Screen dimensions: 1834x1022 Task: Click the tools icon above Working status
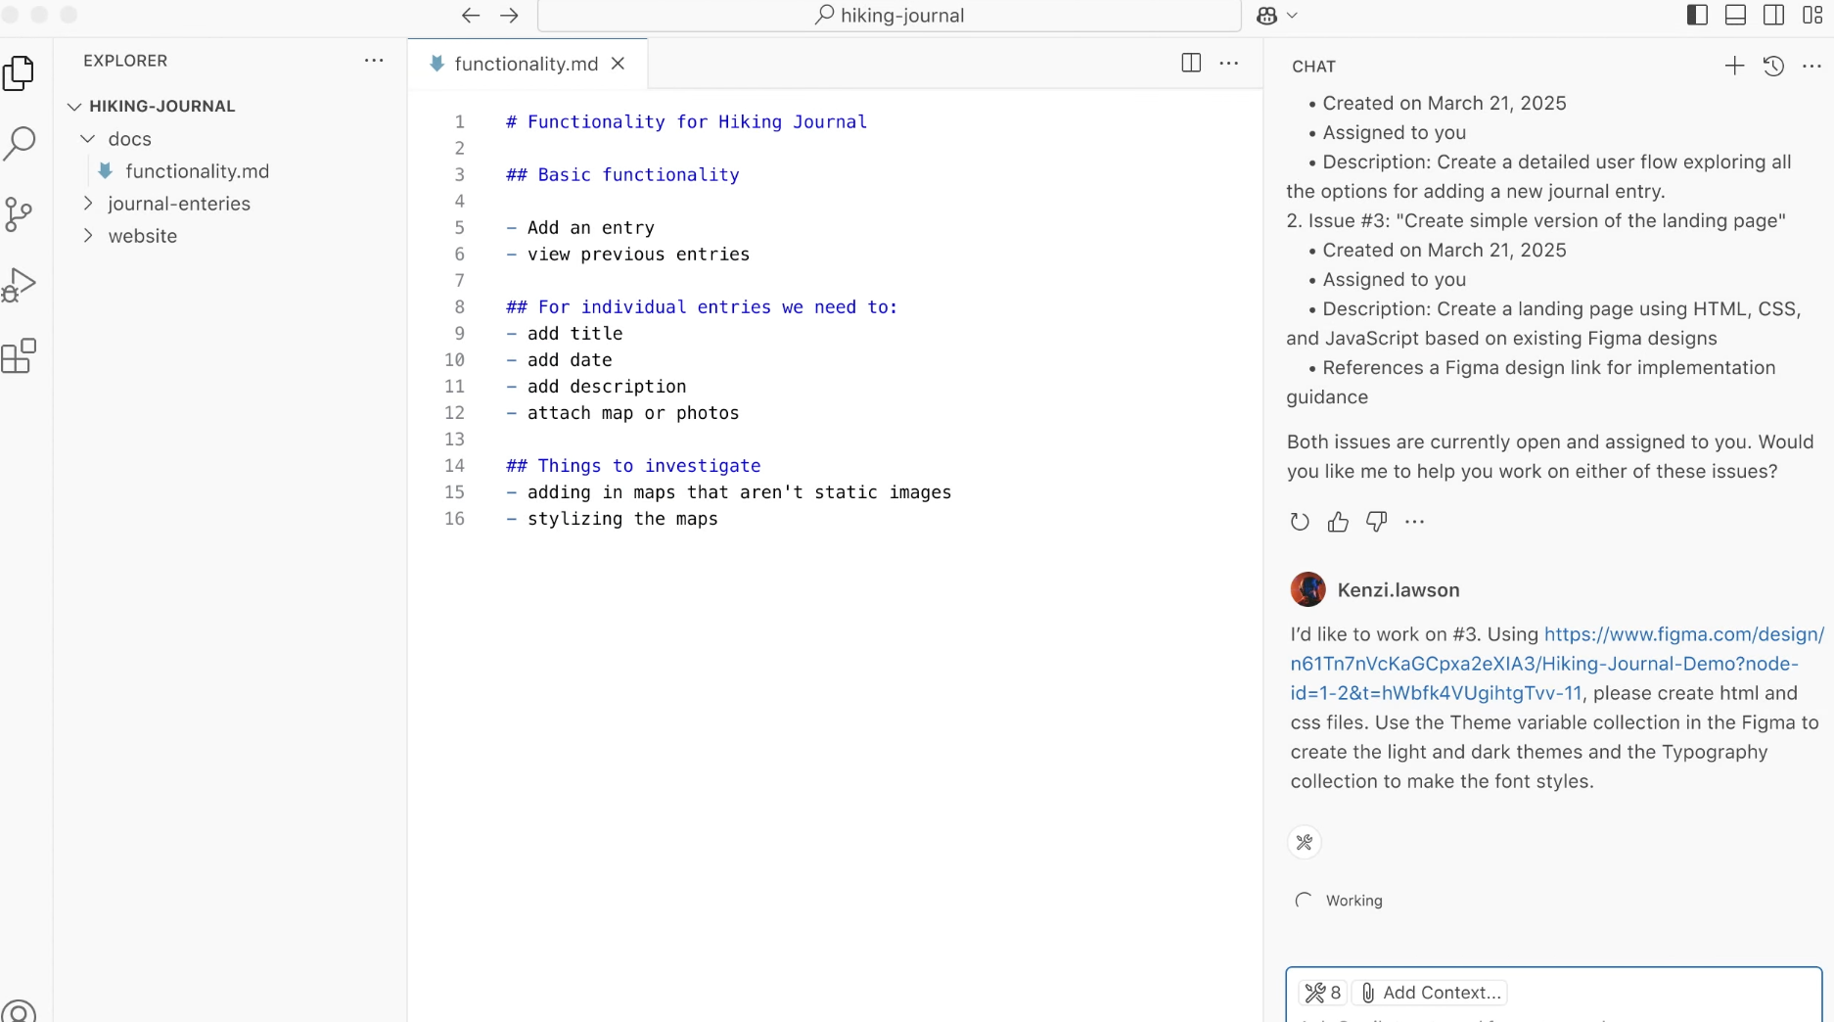1305,842
